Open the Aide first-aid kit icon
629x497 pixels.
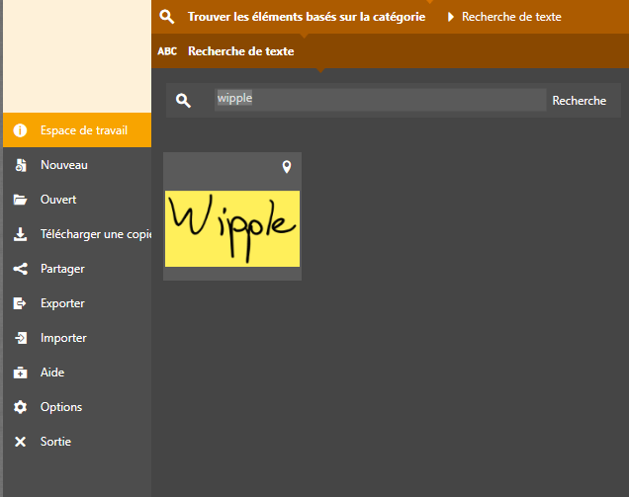click(20, 373)
